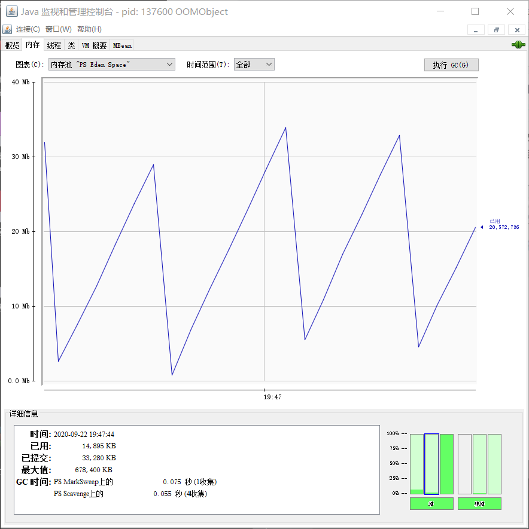Maximize the main JConsole window
The image size is (529, 529).
coord(475,11)
